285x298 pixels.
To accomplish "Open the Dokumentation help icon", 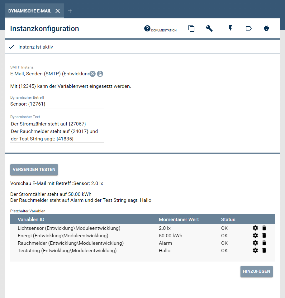I will coord(147,29).
